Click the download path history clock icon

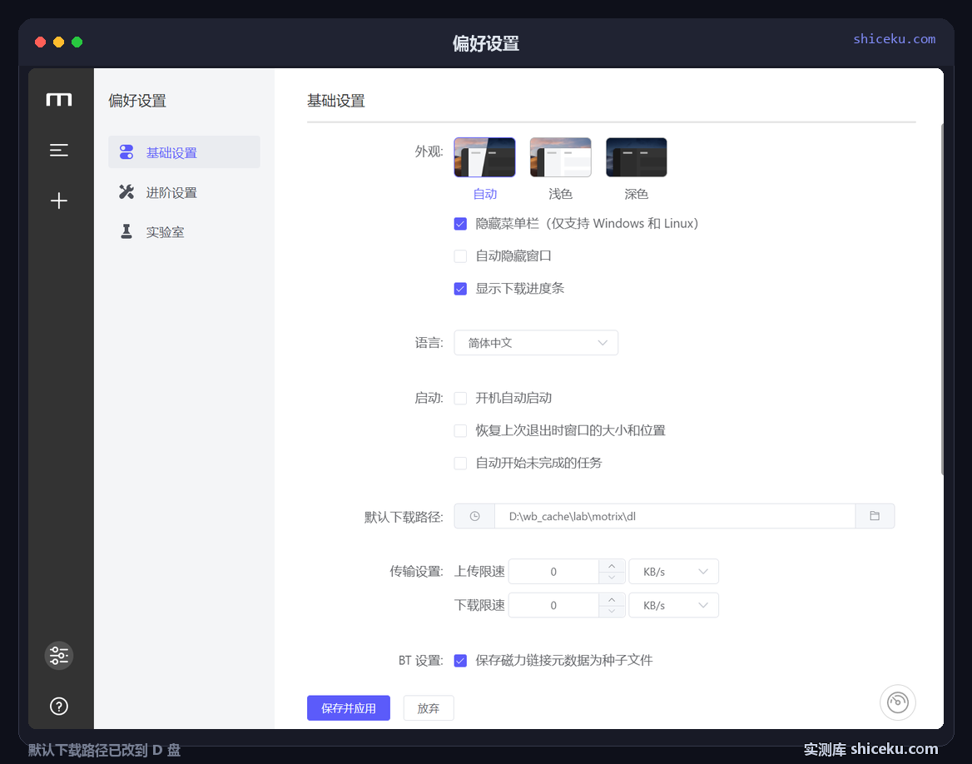coord(475,516)
